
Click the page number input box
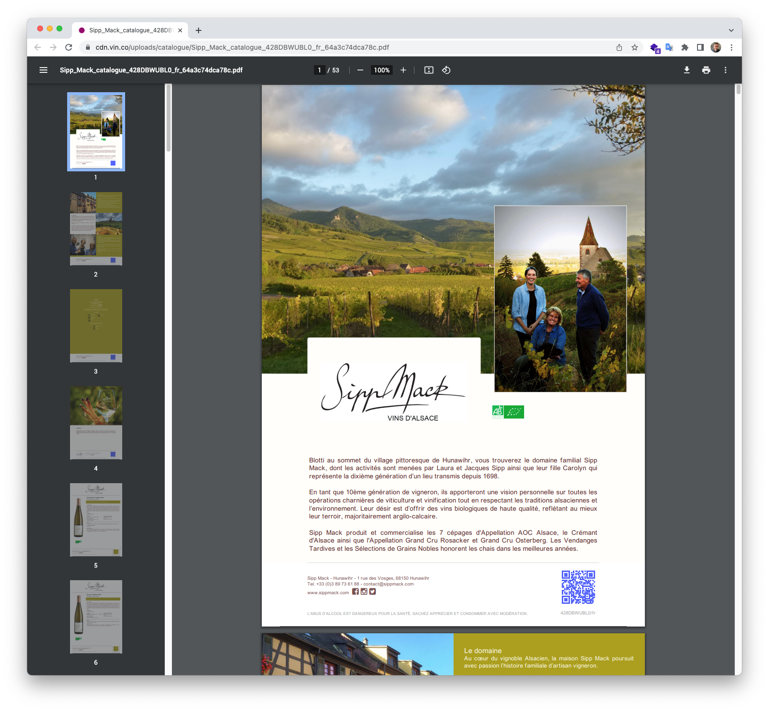click(319, 70)
